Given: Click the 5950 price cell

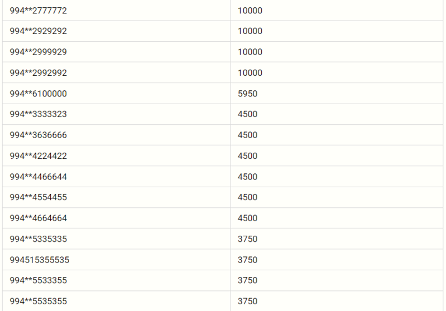Looking at the screenshot, I should click(x=247, y=94).
